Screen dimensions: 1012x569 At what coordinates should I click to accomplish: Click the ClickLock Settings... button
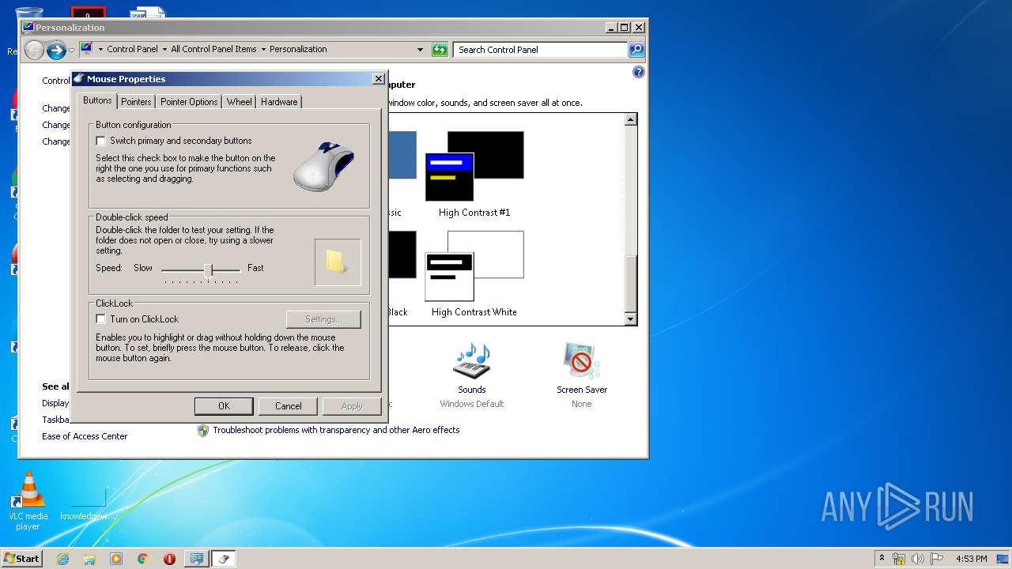323,319
